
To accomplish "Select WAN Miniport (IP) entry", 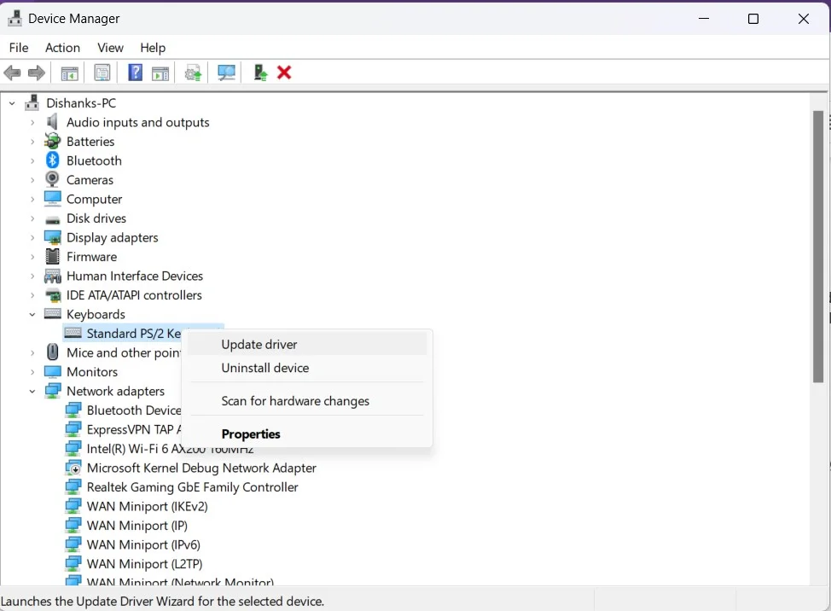I will click(x=137, y=525).
